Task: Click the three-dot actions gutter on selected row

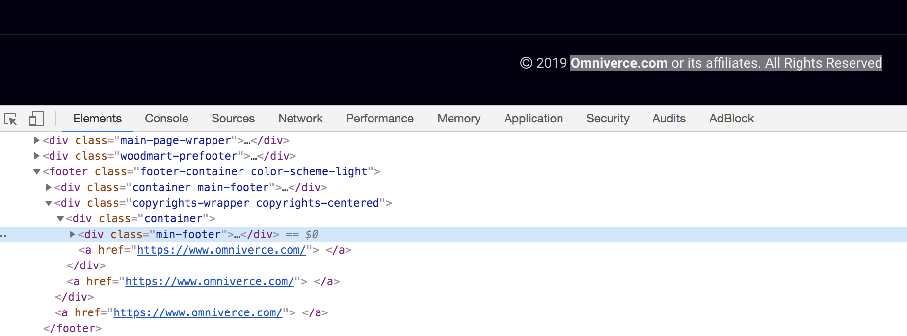Action: [x=3, y=235]
